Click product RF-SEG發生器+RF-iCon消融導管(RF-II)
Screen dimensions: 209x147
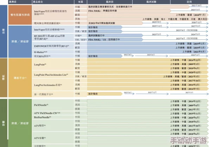click(x=49, y=37)
